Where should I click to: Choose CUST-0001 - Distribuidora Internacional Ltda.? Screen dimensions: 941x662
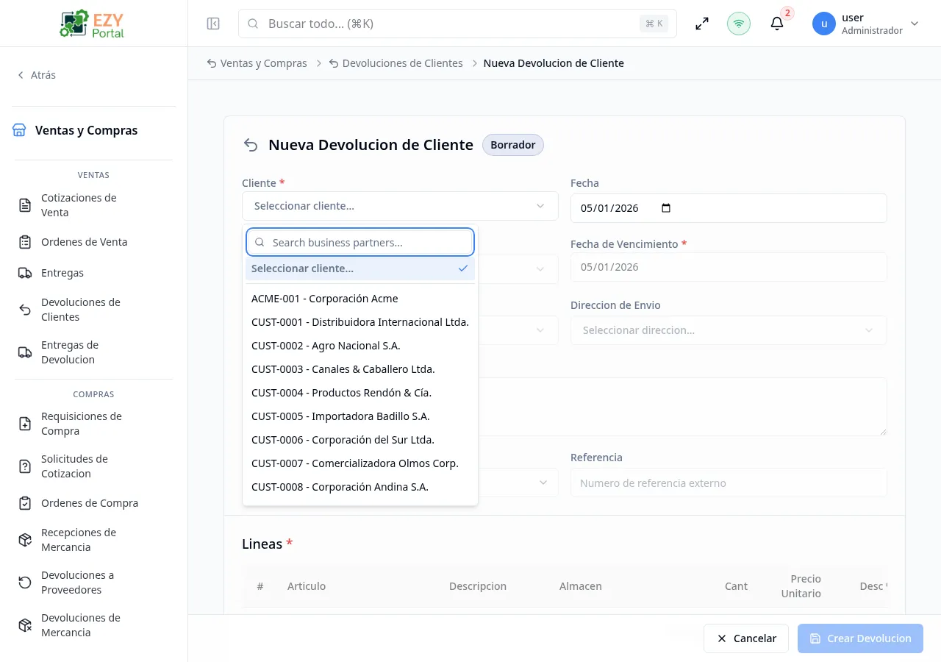[360, 322]
